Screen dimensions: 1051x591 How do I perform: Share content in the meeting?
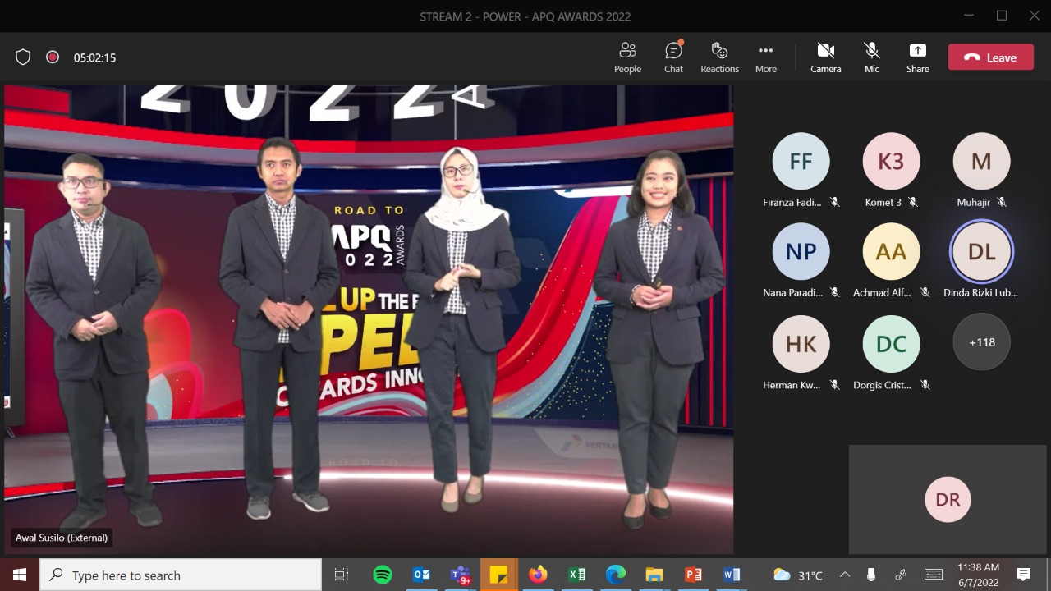click(x=917, y=57)
